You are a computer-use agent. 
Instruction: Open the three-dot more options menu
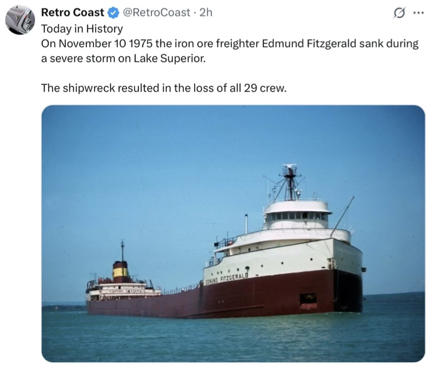tap(417, 13)
